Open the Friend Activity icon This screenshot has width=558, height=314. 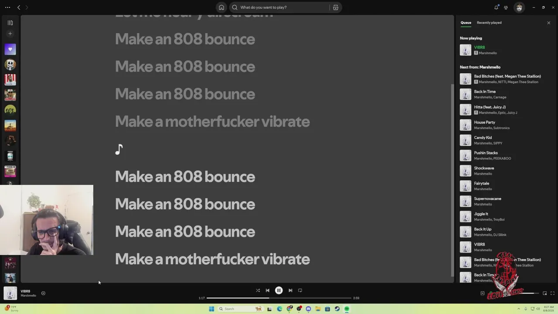coord(506,7)
